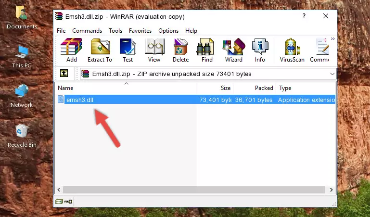Click the Application extension type cell
The height and width of the screenshot is (217, 370).
click(x=306, y=100)
